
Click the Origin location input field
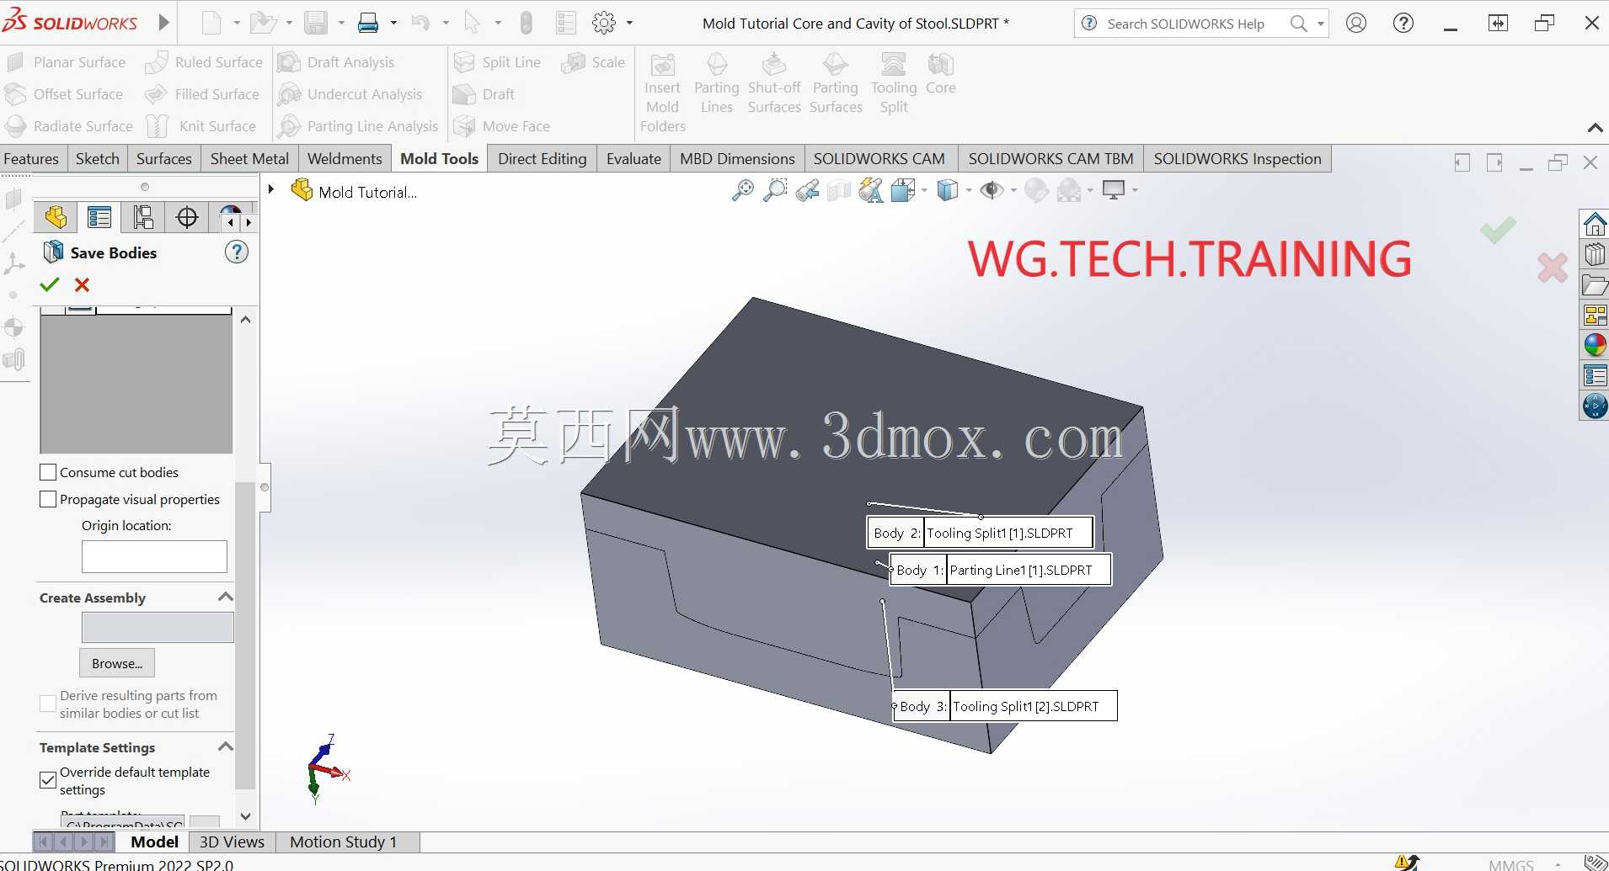(154, 556)
